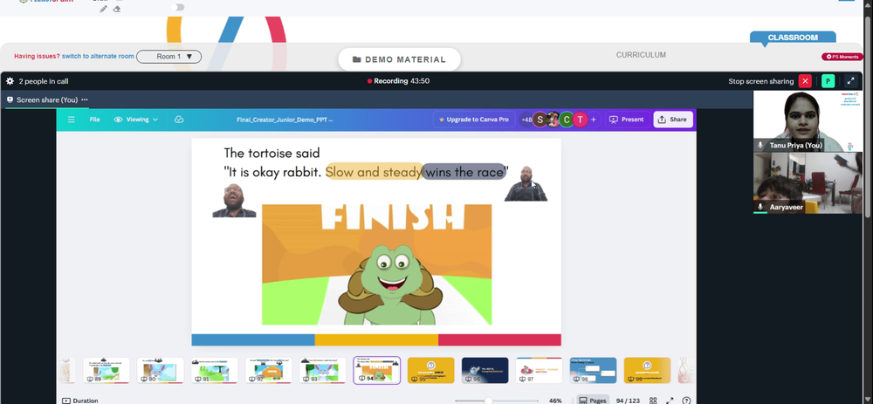The image size is (873, 404).
Task: Click the 94 / 123 page counter
Action: pos(628,401)
